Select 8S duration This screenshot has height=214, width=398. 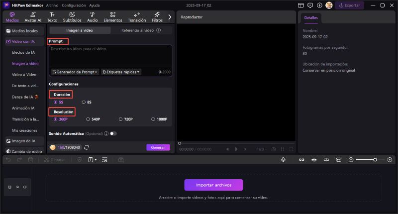point(87,103)
